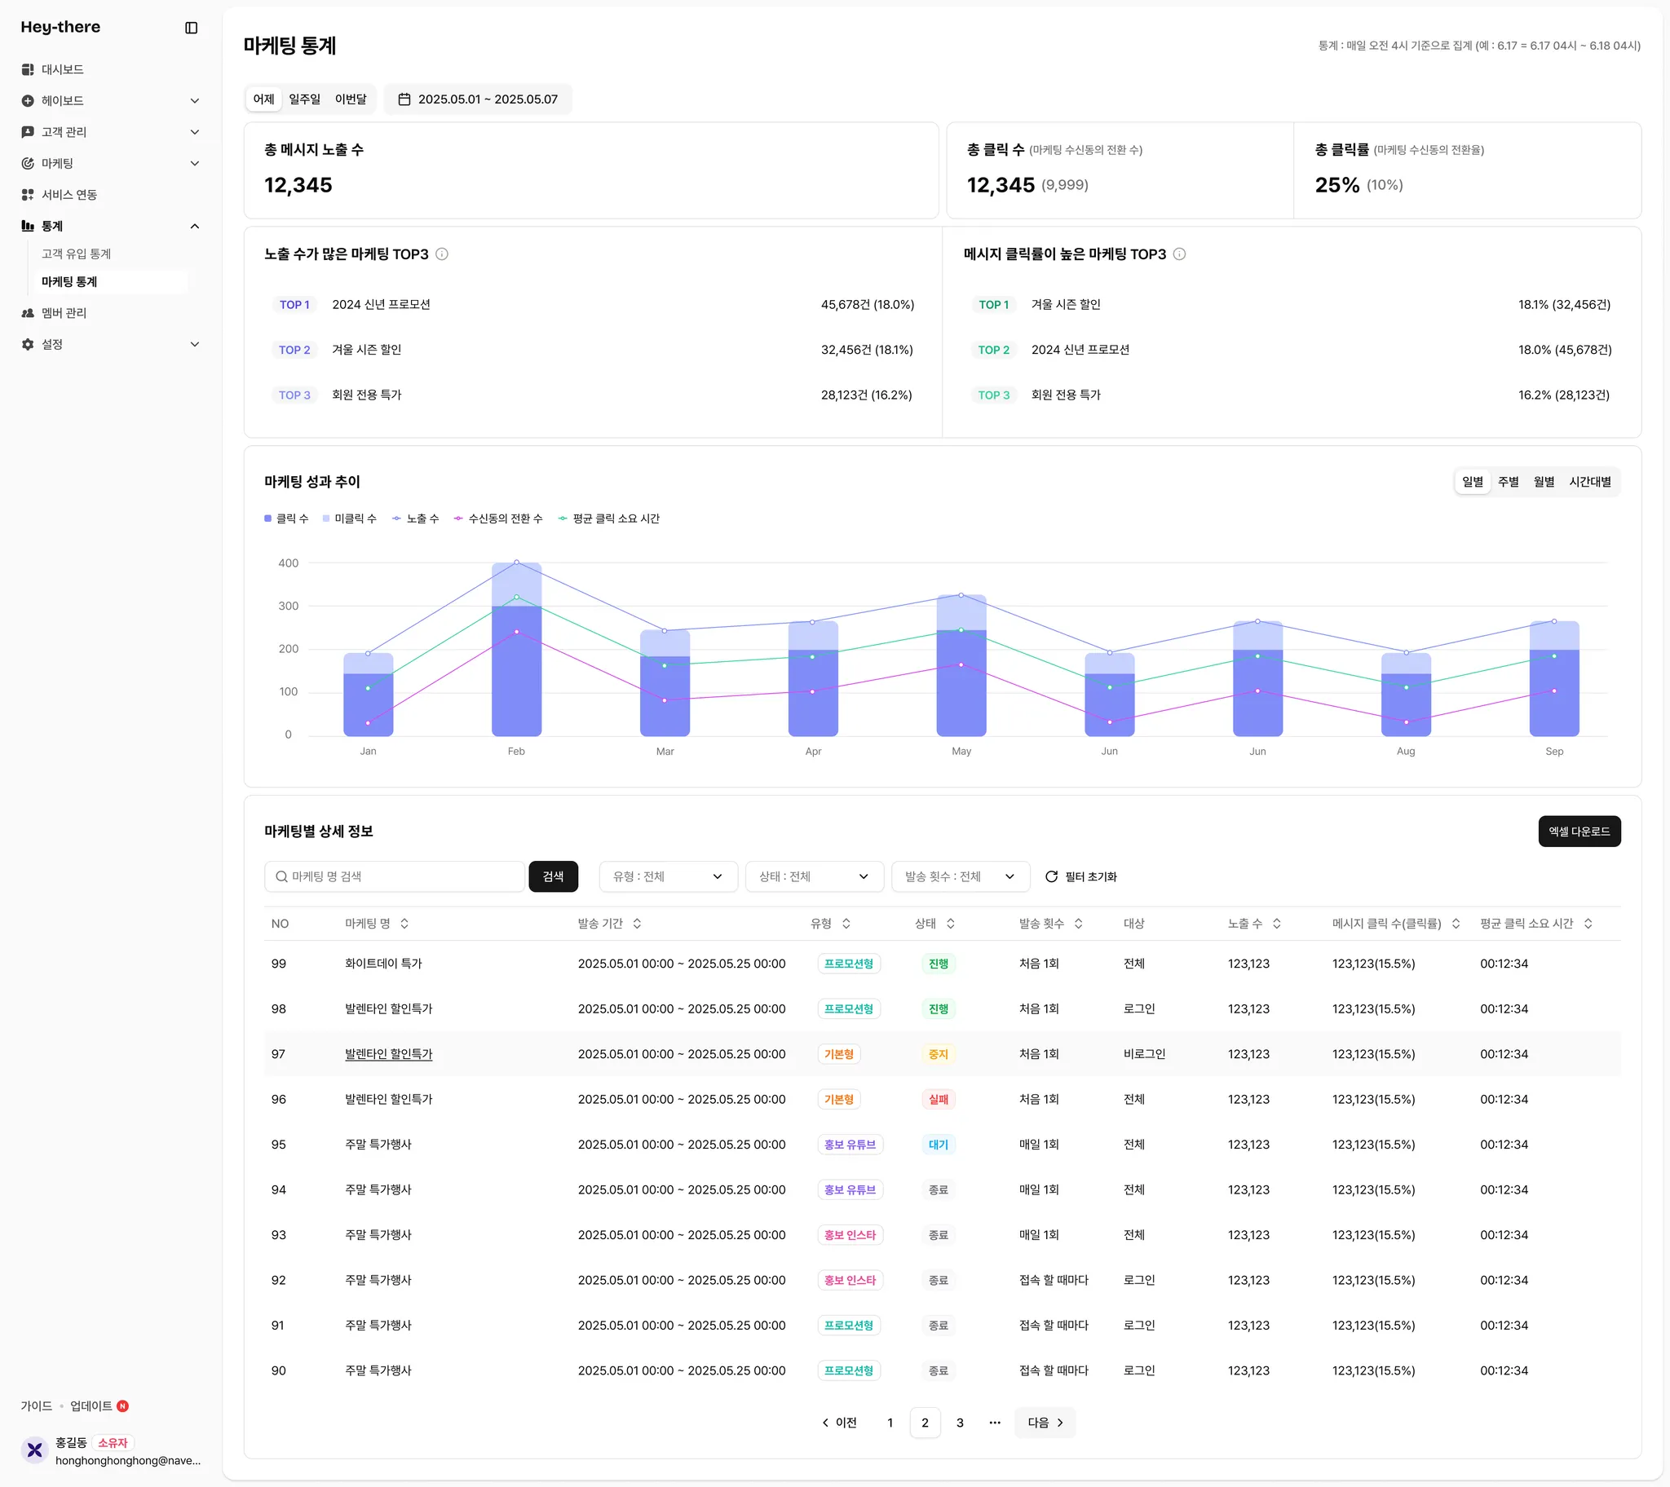
Task: Click the calendar icon in the date range
Action: point(404,99)
